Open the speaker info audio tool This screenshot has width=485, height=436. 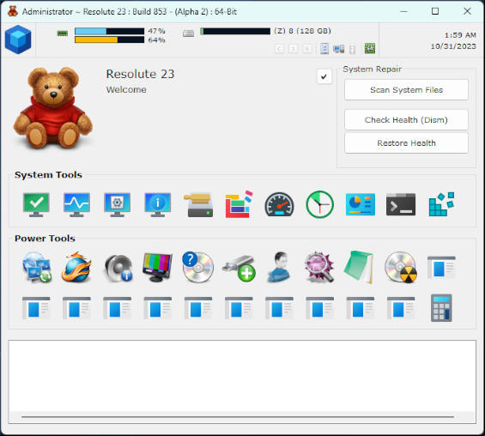point(118,268)
